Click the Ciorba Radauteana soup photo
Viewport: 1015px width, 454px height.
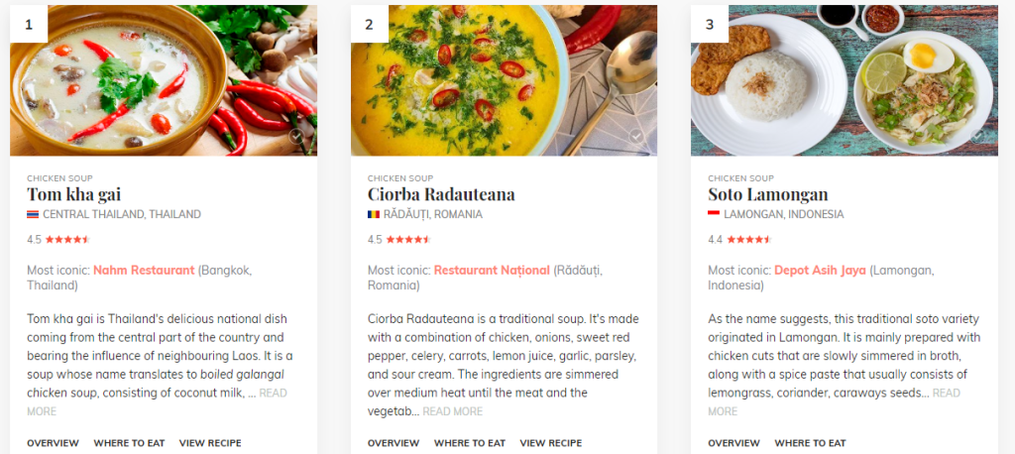click(504, 81)
